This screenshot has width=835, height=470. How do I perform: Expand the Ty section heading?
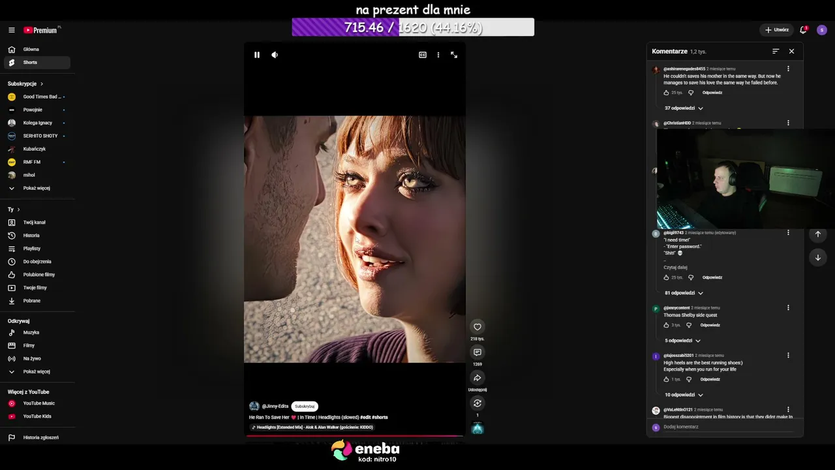click(x=14, y=210)
